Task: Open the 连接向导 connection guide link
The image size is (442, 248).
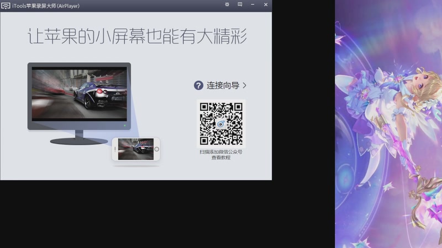Action: [223, 85]
